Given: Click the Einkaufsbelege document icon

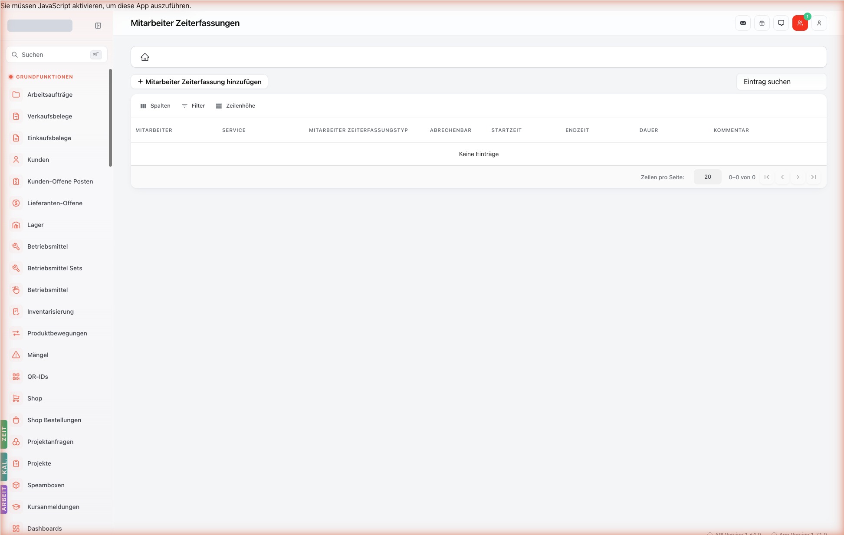Looking at the screenshot, I should [x=16, y=138].
